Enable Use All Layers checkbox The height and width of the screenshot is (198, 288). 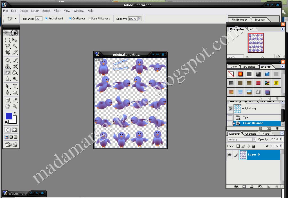90,18
